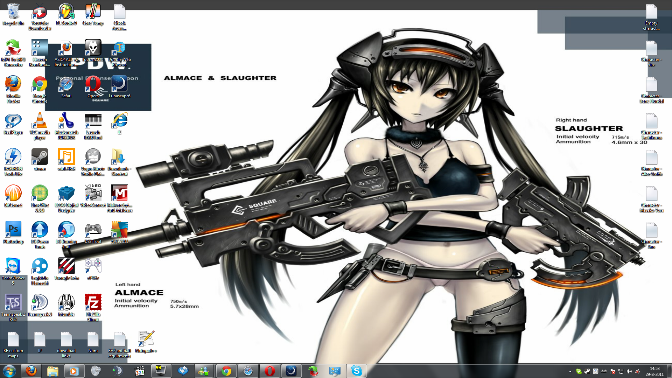Select DAEMON Tools Lite icon
Image resolution: width=672 pixels, height=378 pixels.
point(13,162)
